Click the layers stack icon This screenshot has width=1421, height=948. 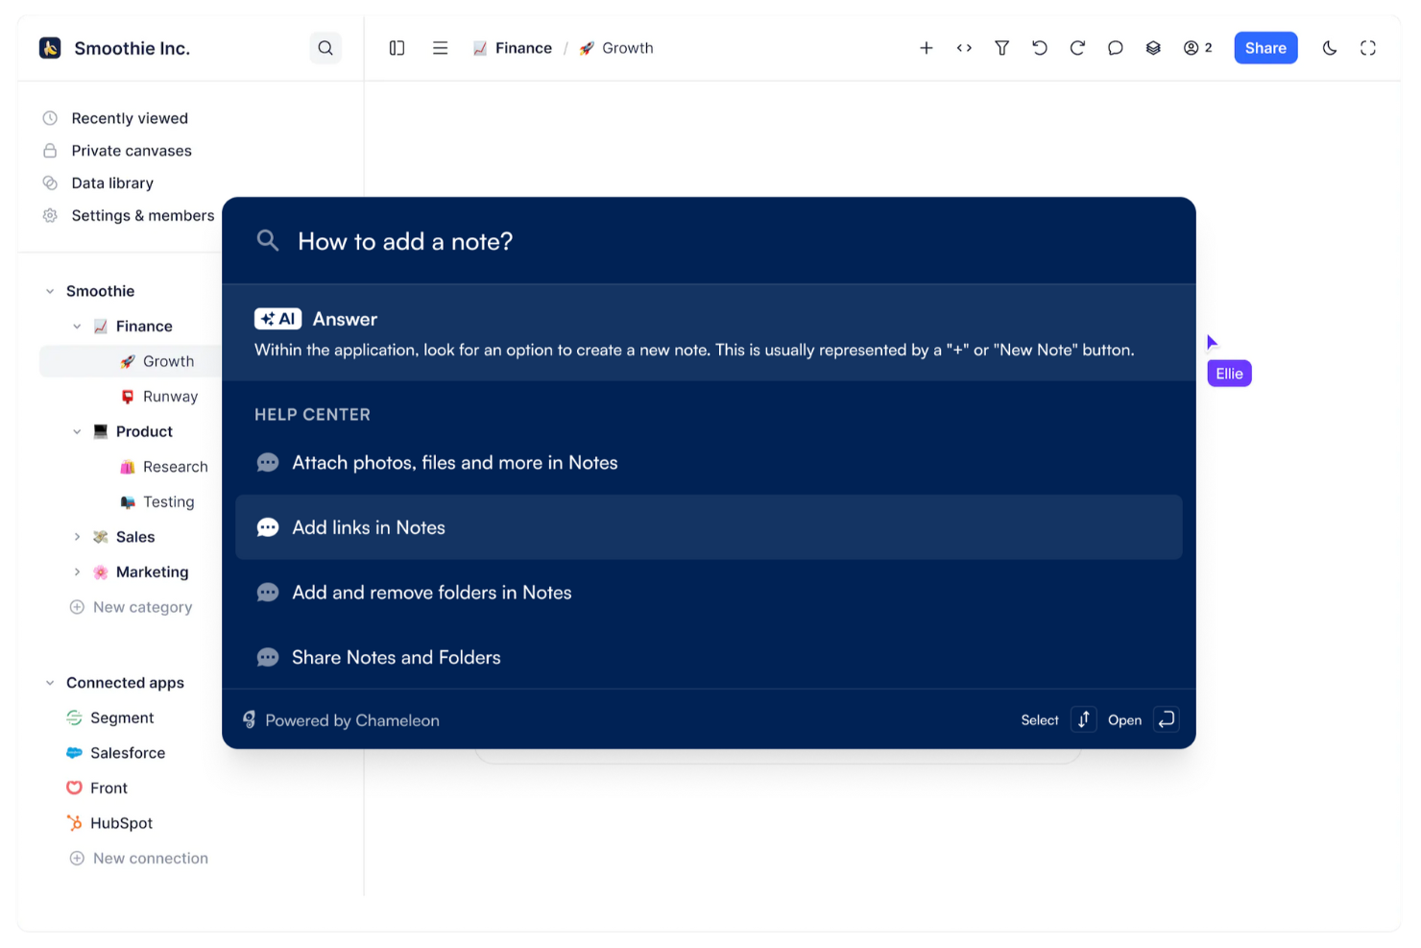click(1153, 47)
